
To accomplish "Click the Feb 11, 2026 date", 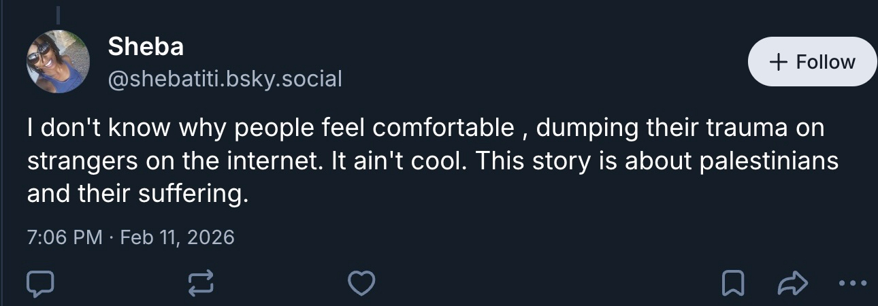I will [177, 237].
